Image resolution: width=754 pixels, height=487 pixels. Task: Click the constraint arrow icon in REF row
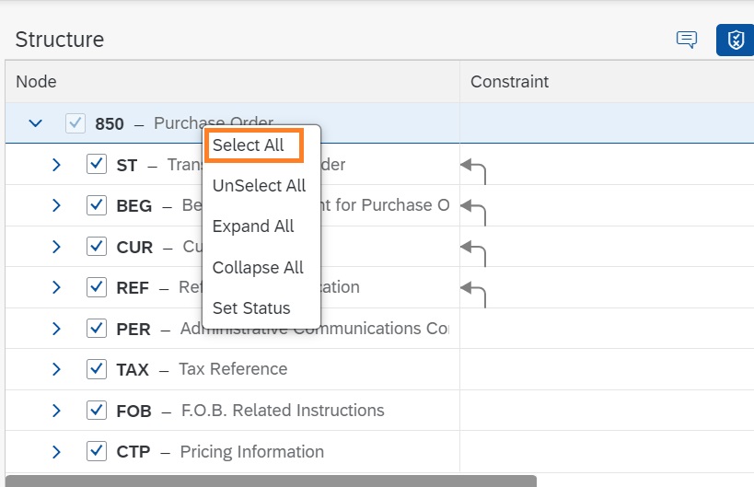[x=472, y=291]
